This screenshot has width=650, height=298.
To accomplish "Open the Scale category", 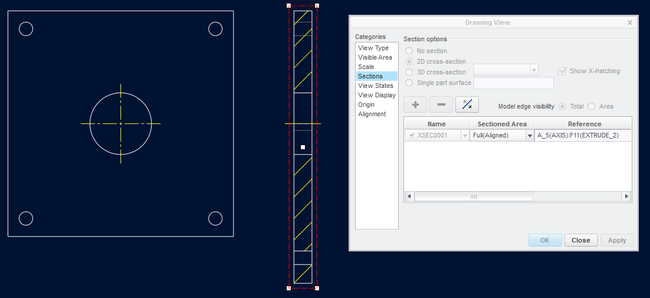I will [x=366, y=67].
